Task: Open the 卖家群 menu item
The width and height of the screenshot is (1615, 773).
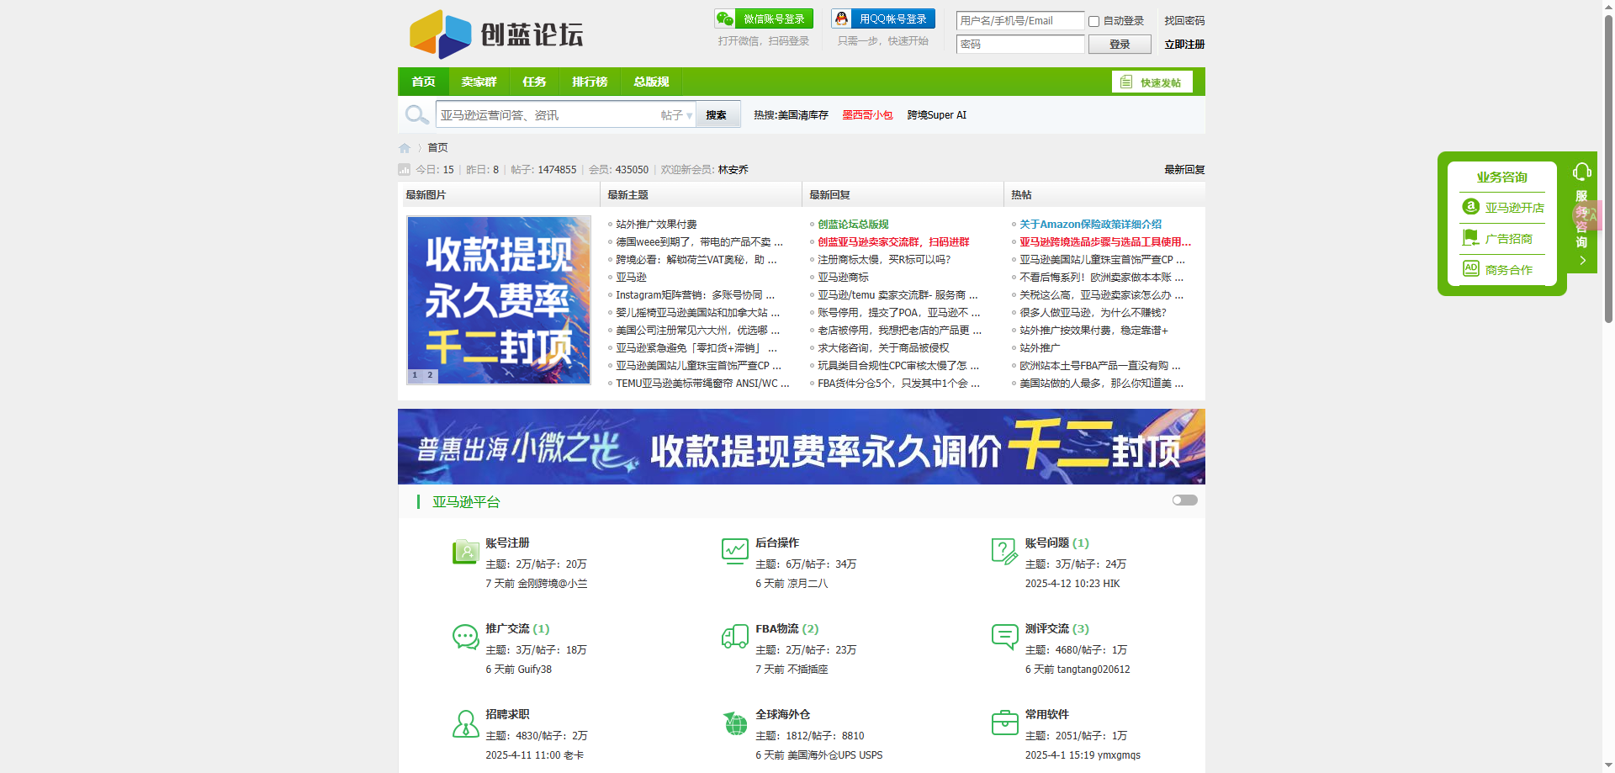Action: pyautogui.click(x=478, y=81)
